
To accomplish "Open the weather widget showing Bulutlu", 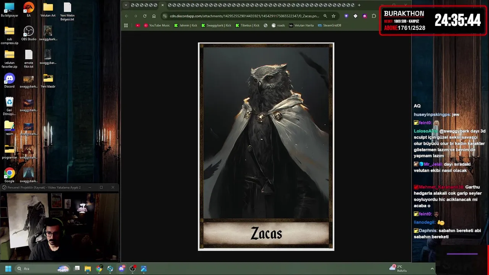I will [398, 269].
